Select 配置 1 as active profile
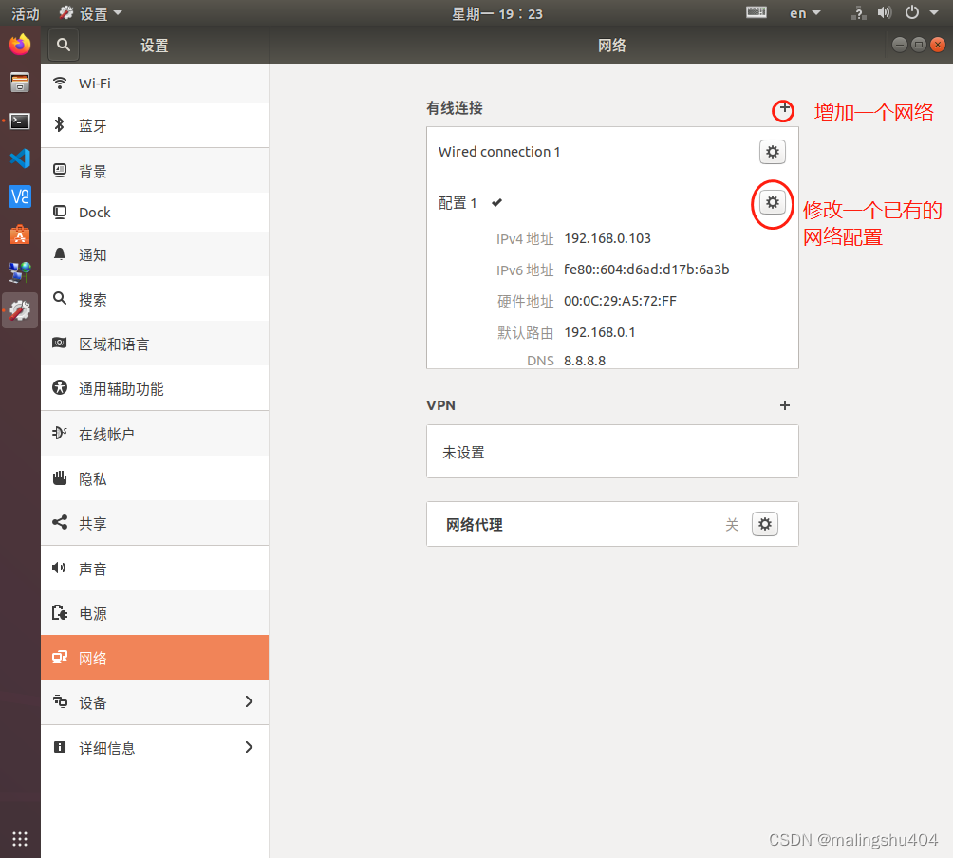 click(458, 202)
